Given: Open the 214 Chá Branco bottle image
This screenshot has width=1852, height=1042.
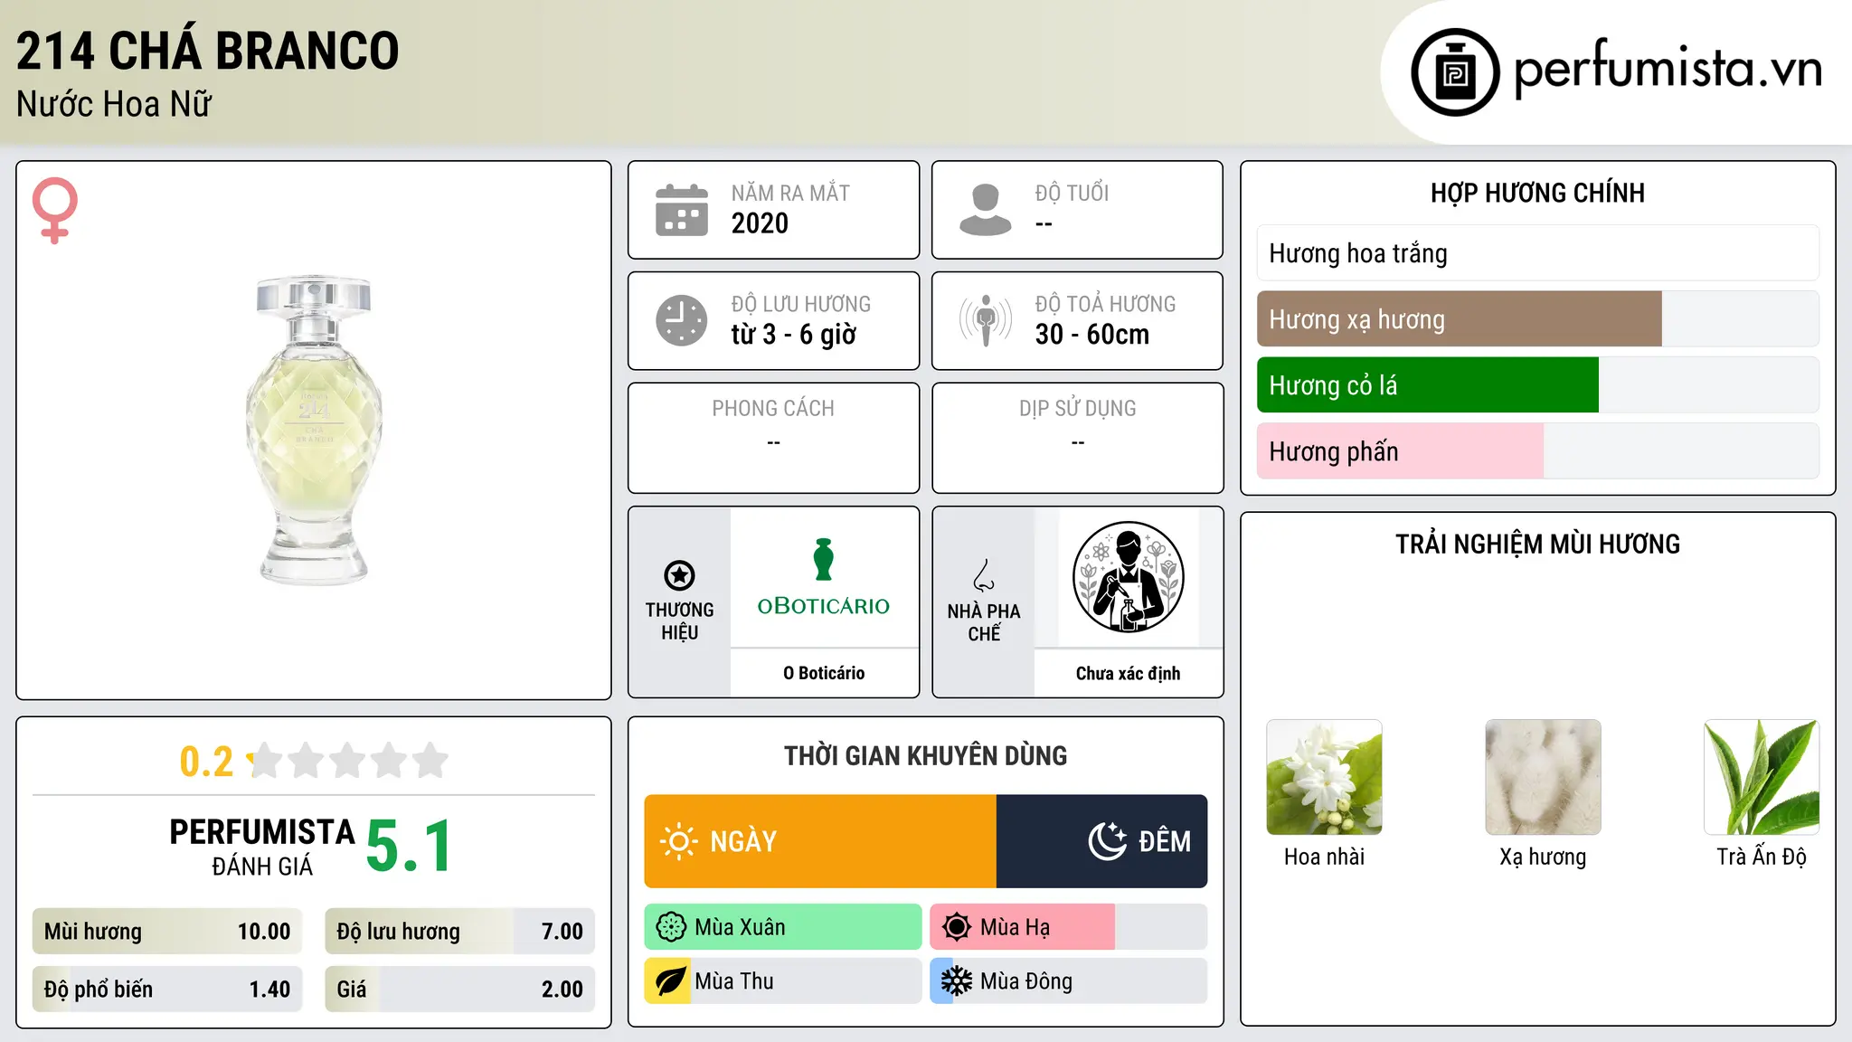Looking at the screenshot, I should coord(314,430).
